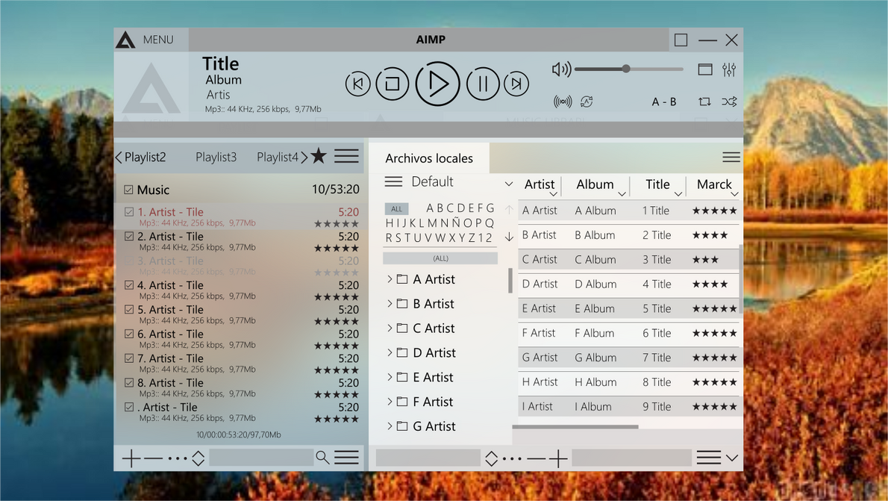The image size is (888, 501).
Task: Click the favorites star icon in playlist header
Action: point(319,156)
